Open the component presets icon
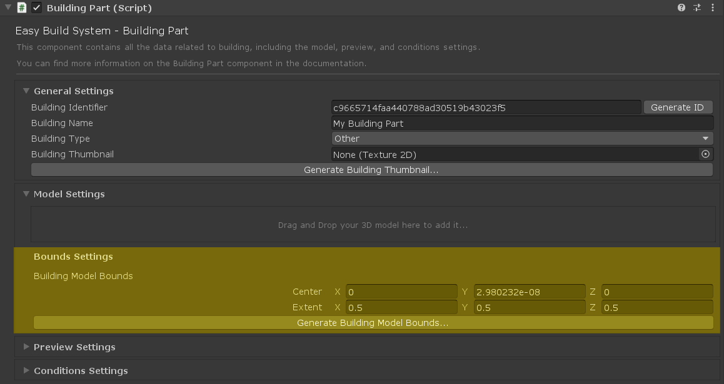This screenshot has height=384, width=724. (x=697, y=8)
